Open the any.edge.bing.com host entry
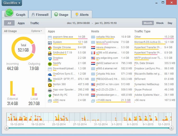The height and width of the screenshot is (136, 178). (107, 58)
